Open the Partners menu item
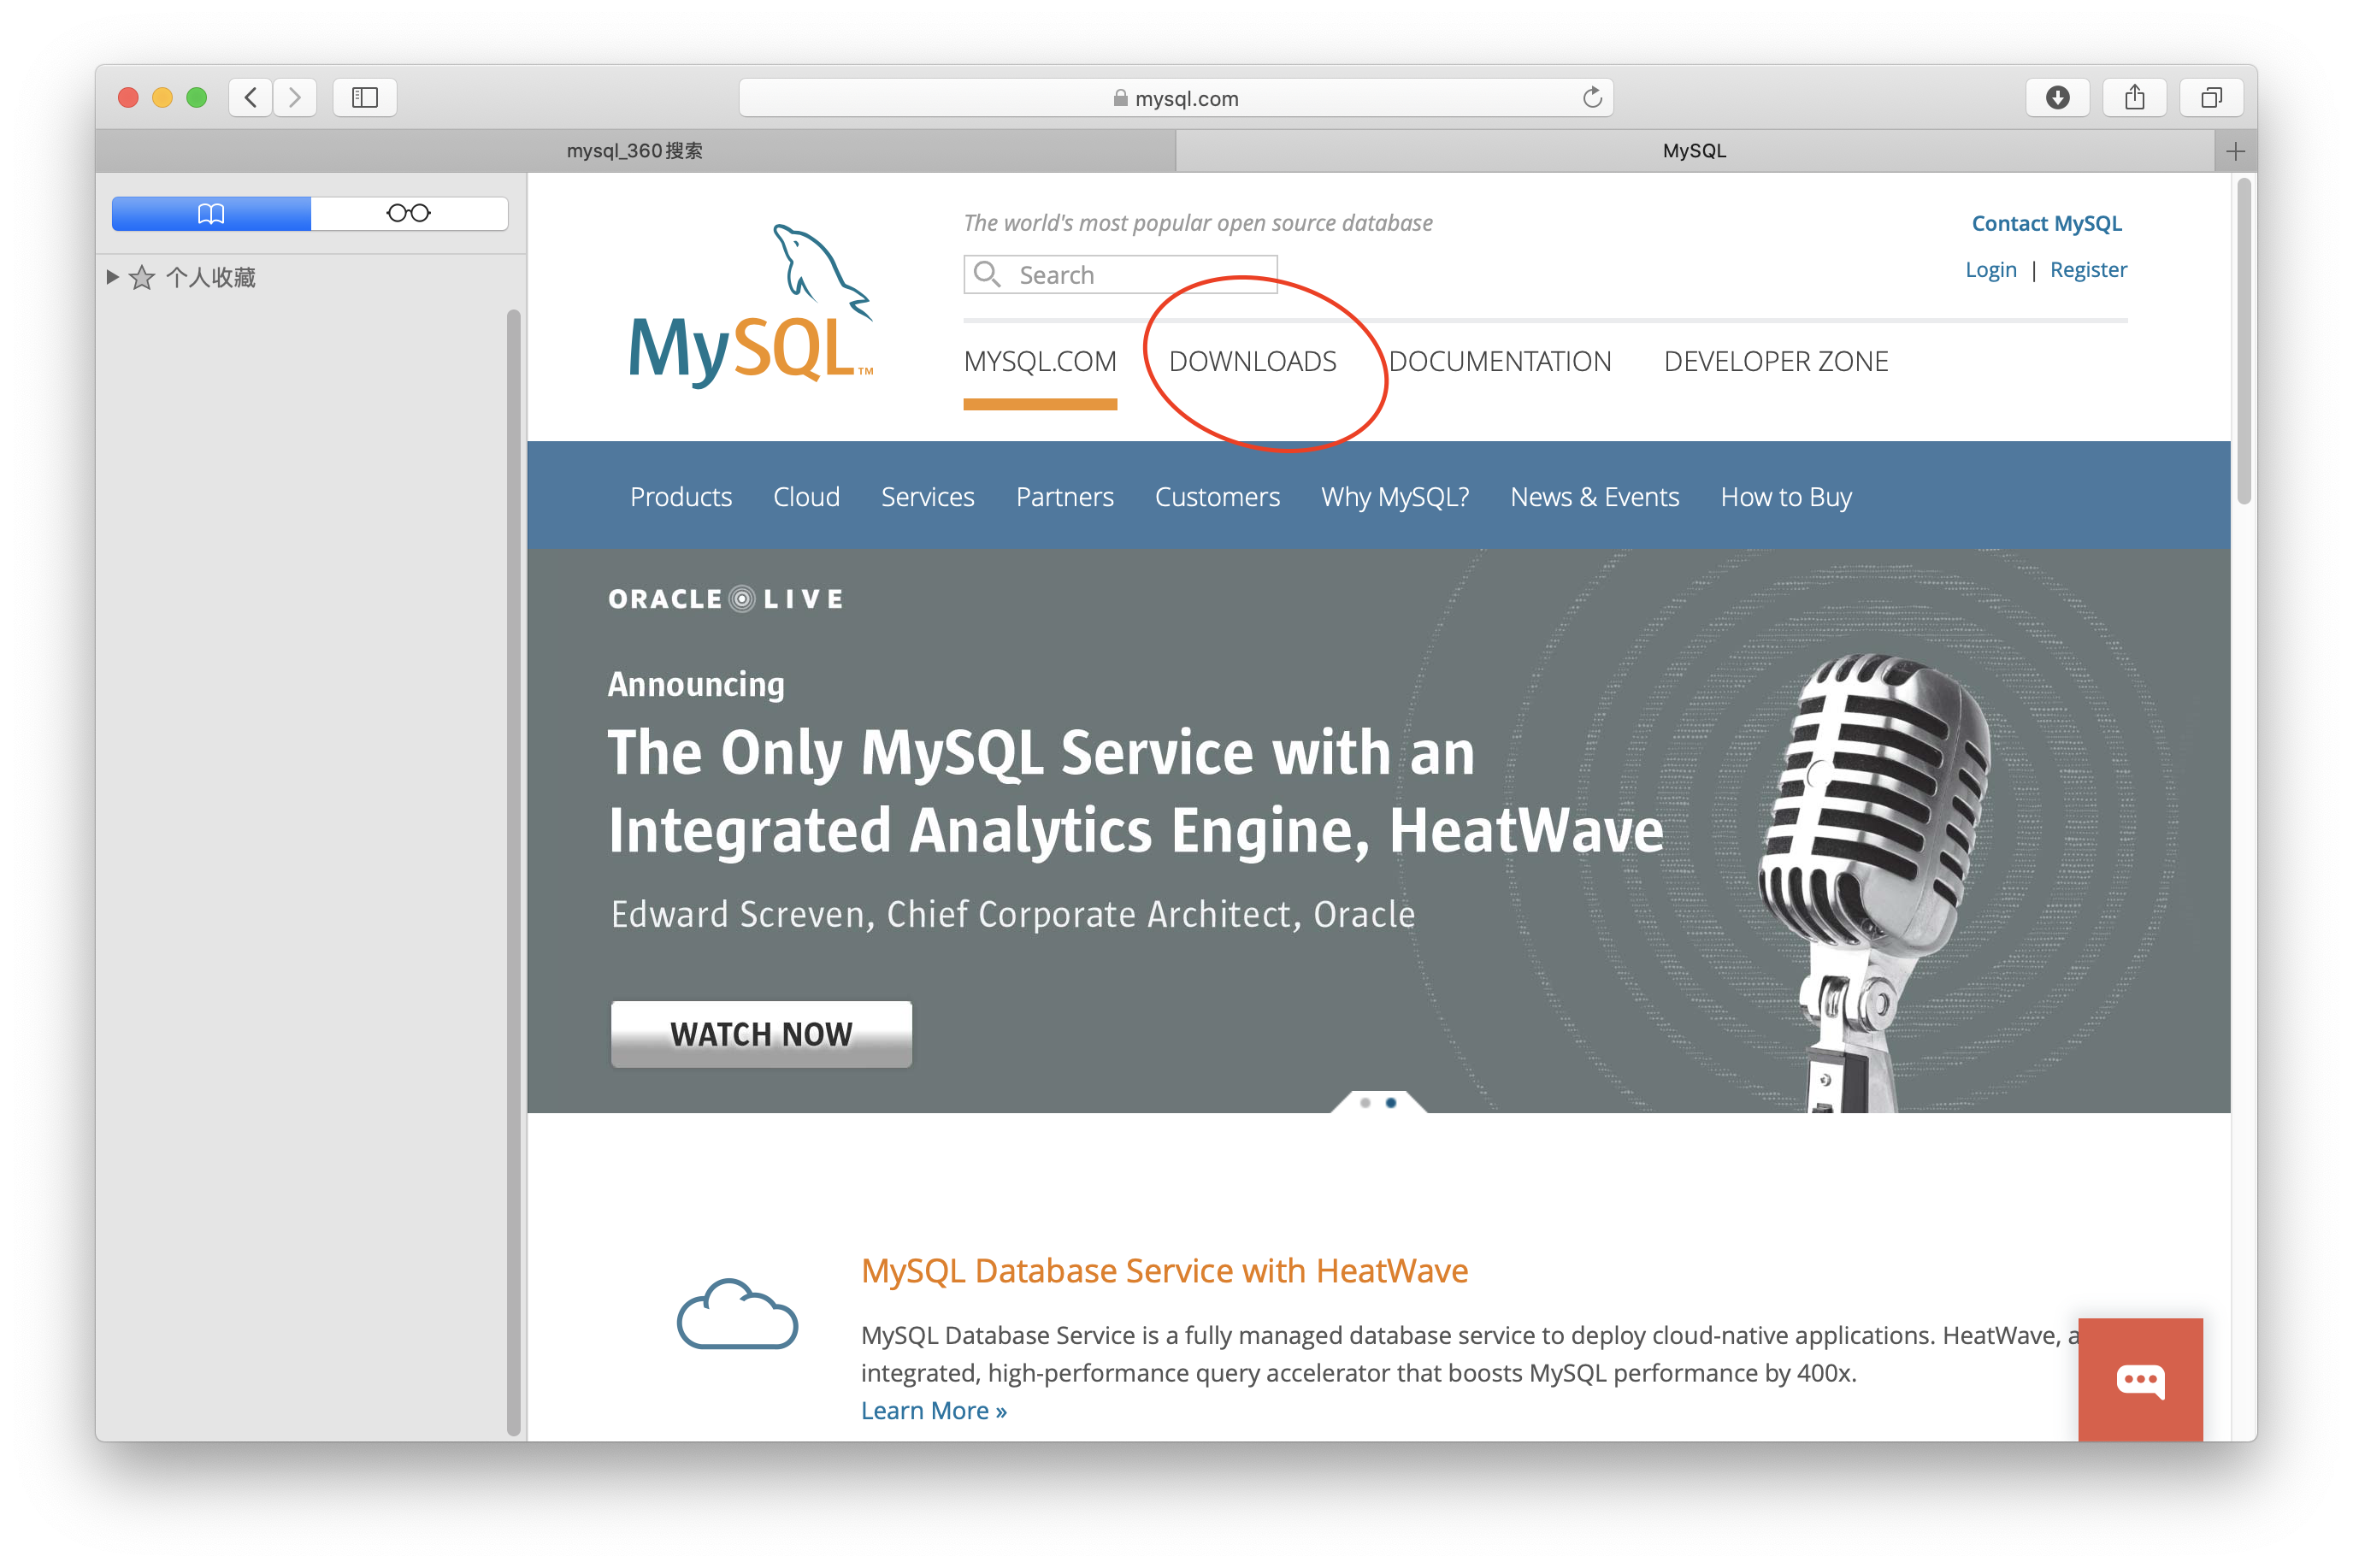The width and height of the screenshot is (2353, 1568). click(1064, 497)
